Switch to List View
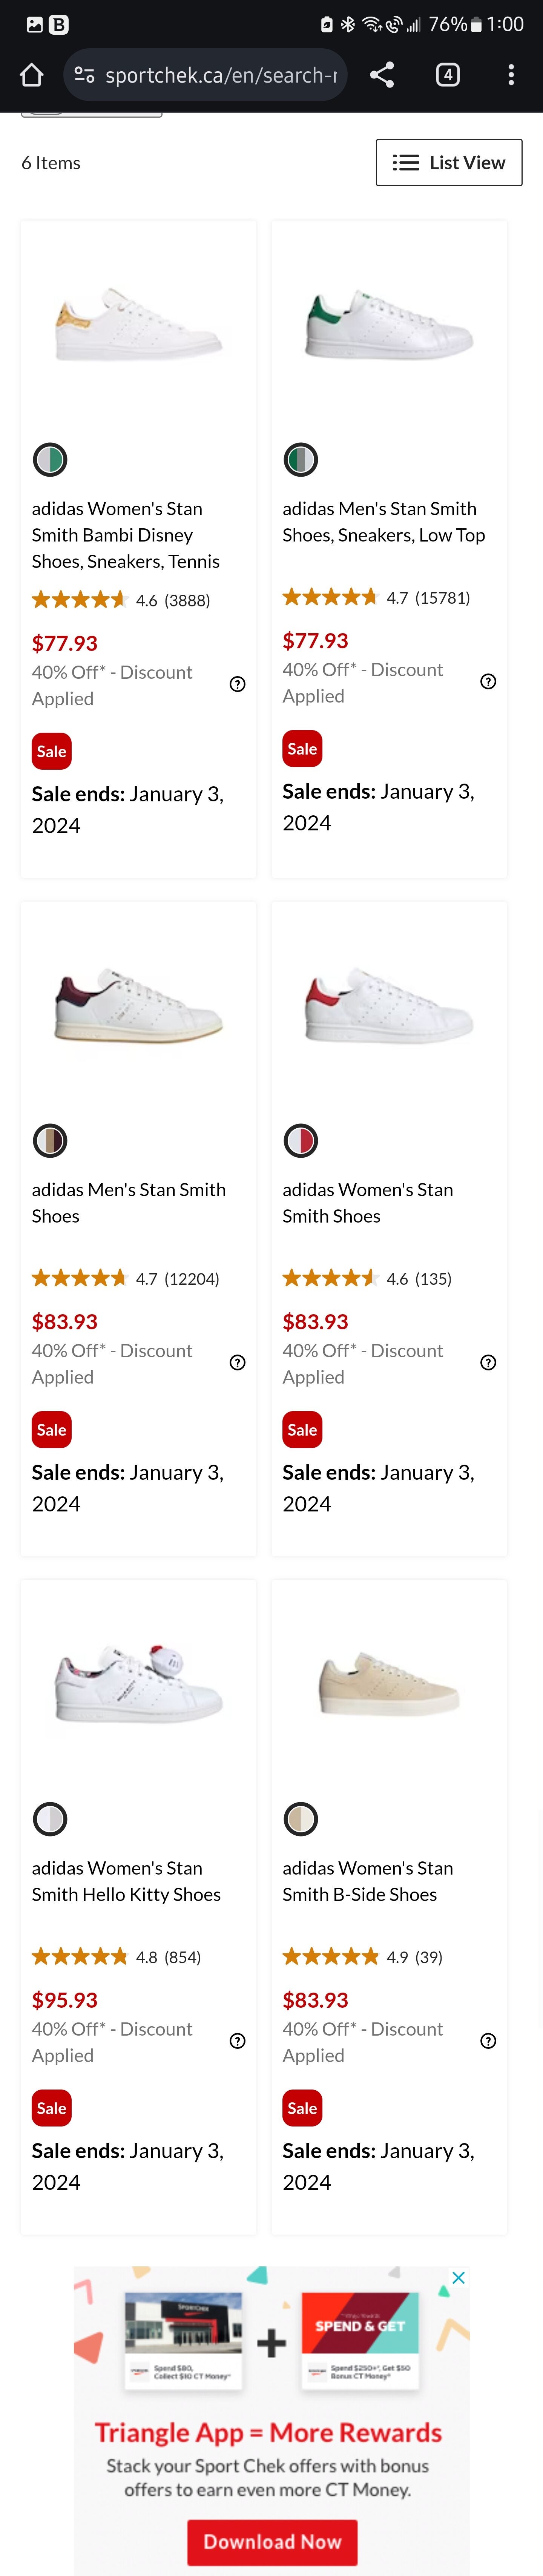 point(448,162)
